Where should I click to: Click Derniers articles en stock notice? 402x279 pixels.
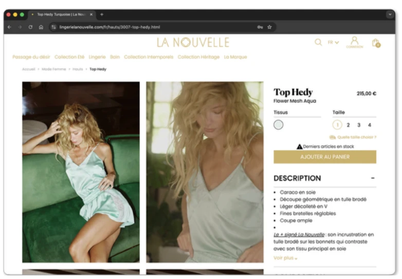(x=325, y=146)
